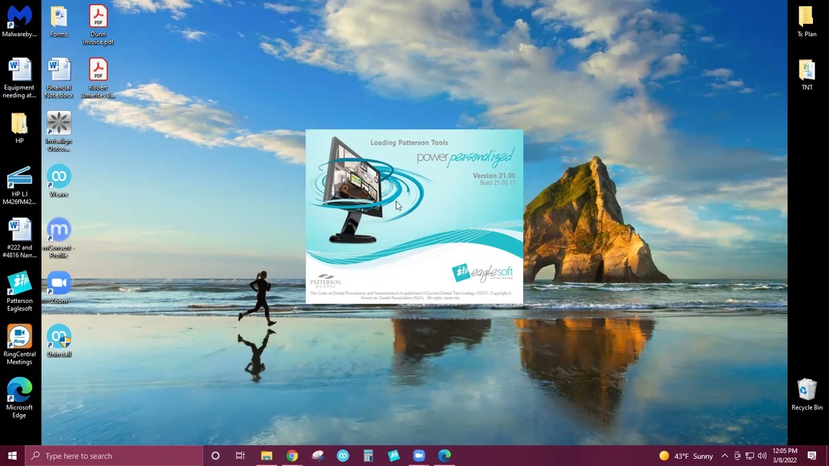Open File Explorer from taskbar
The image size is (829, 466).
[266, 456]
